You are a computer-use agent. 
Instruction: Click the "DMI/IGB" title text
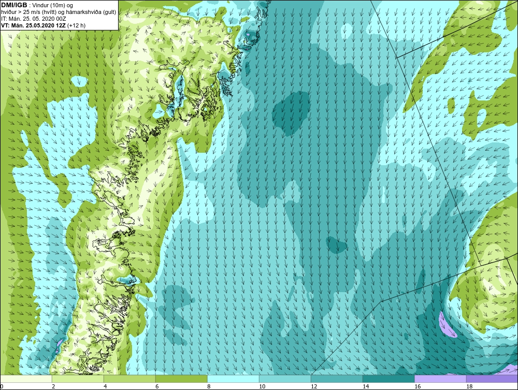[14, 5]
